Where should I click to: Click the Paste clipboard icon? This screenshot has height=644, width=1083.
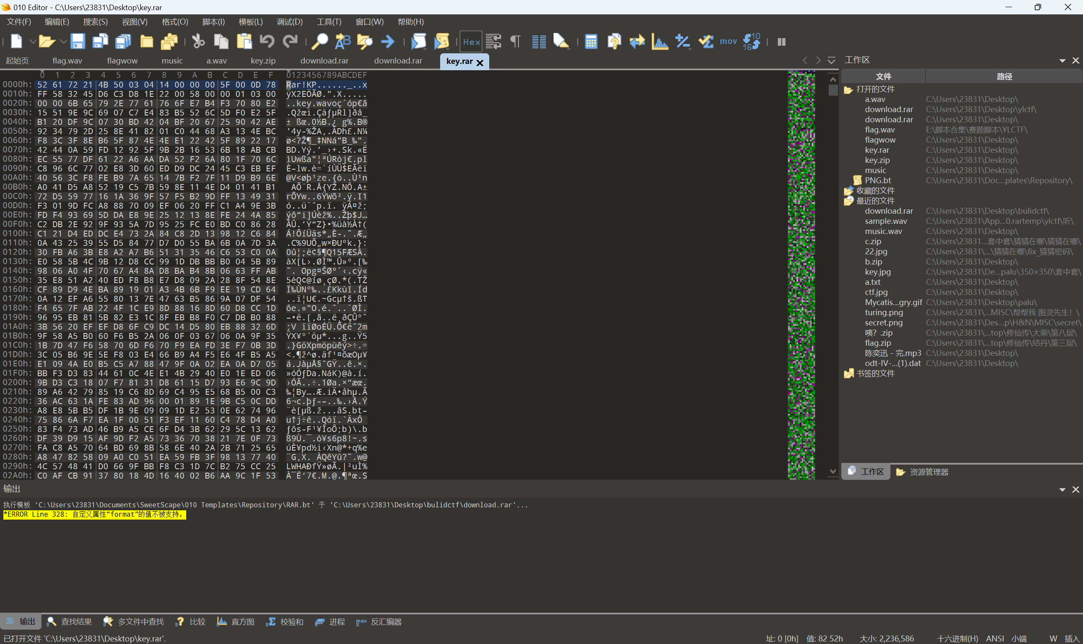pos(244,41)
